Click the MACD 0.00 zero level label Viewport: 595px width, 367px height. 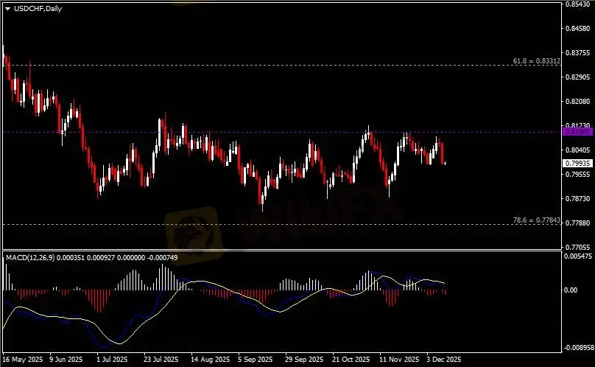571,290
